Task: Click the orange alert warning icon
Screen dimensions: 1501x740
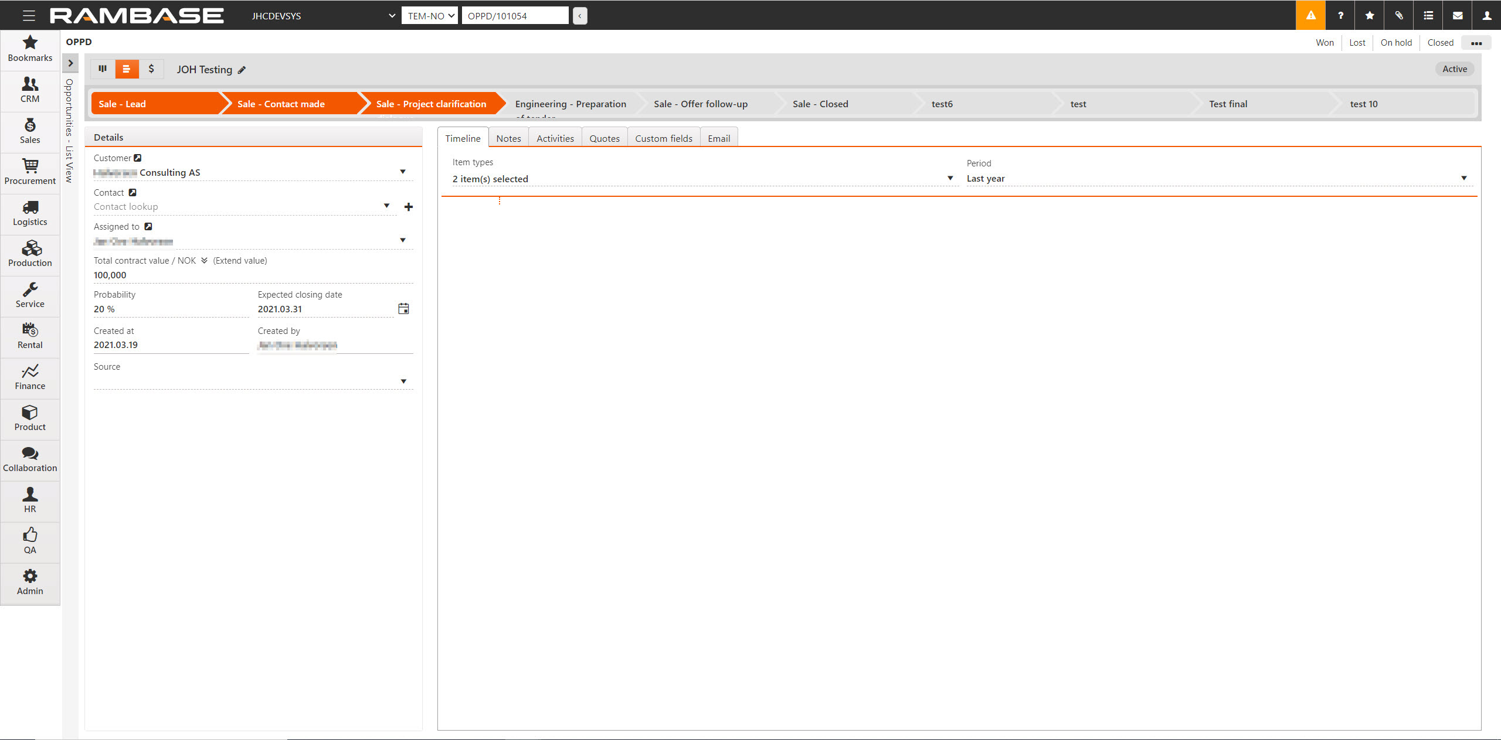Action: click(x=1310, y=15)
